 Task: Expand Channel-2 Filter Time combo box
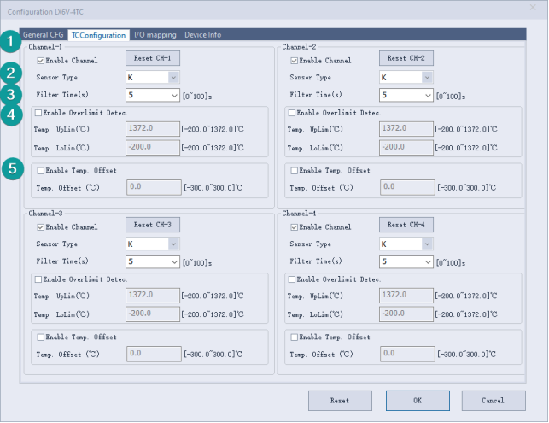pos(406,95)
